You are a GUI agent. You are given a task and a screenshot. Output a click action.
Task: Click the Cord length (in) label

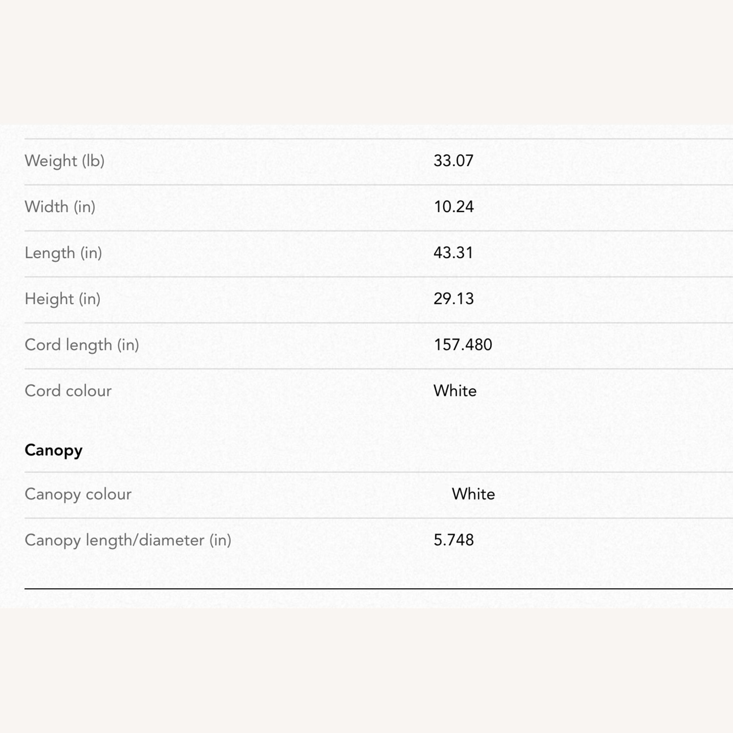click(82, 345)
